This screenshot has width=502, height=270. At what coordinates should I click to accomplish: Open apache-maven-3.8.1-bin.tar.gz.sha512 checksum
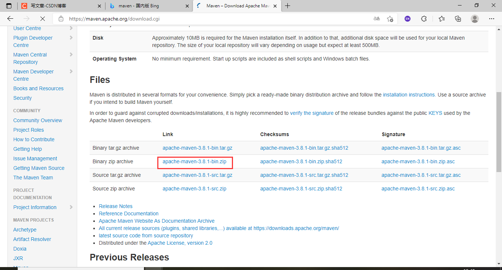point(304,148)
